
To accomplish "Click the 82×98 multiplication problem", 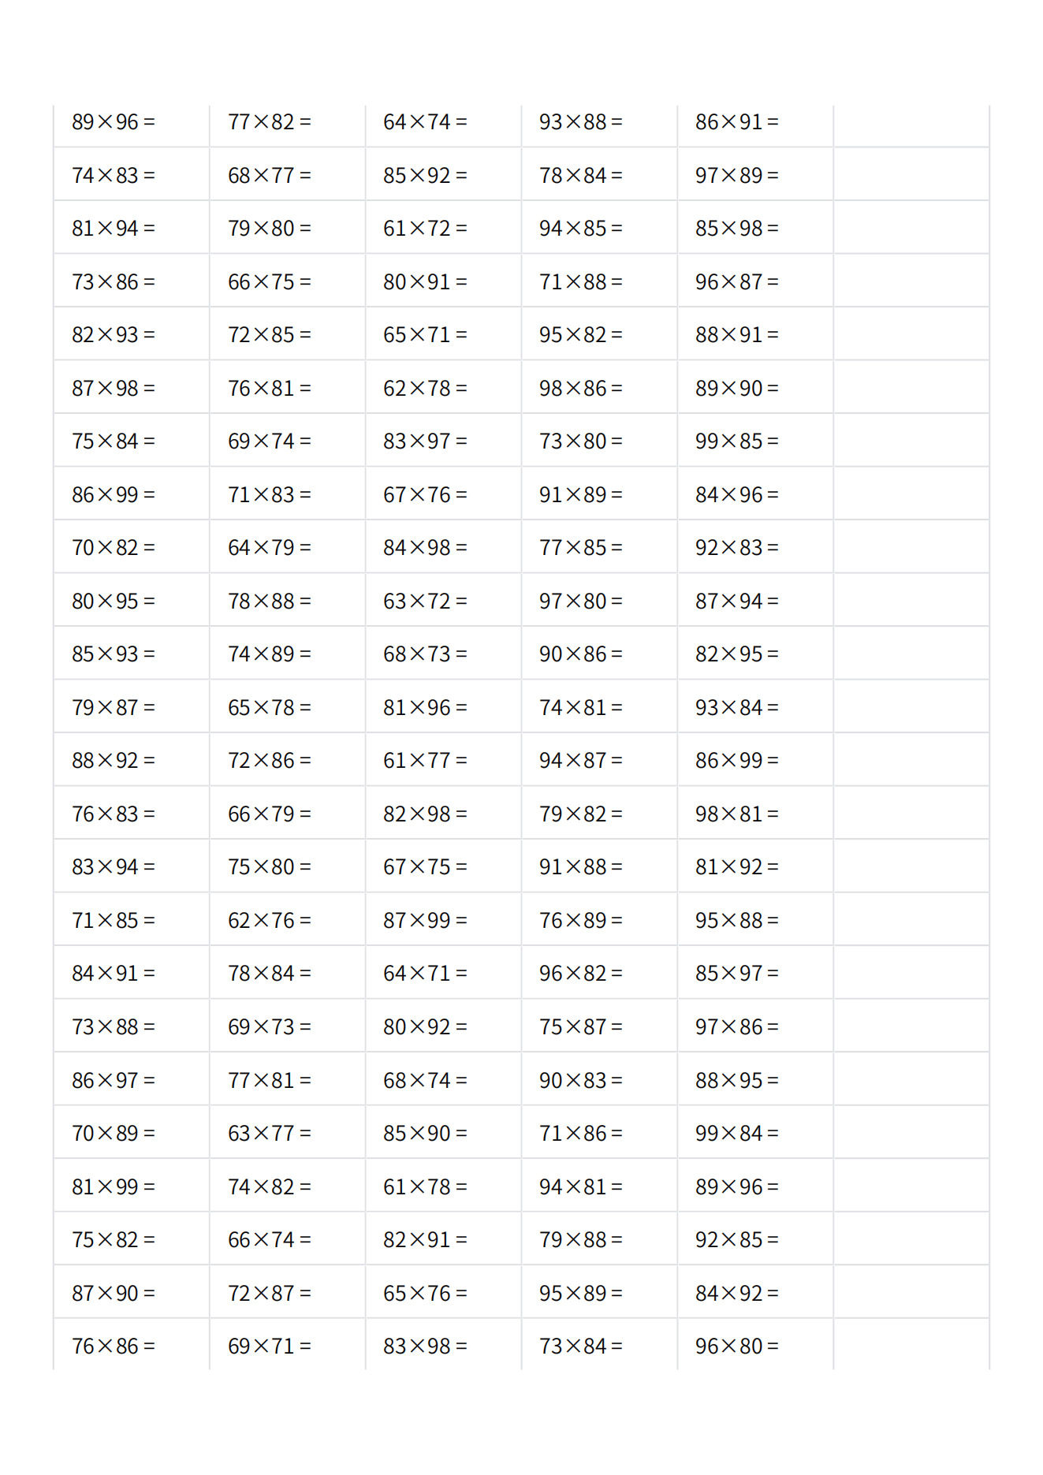I will tap(425, 814).
